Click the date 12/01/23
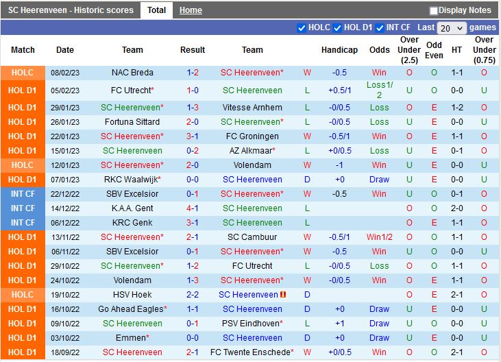Screen dimensions: 501x362 (x=65, y=165)
